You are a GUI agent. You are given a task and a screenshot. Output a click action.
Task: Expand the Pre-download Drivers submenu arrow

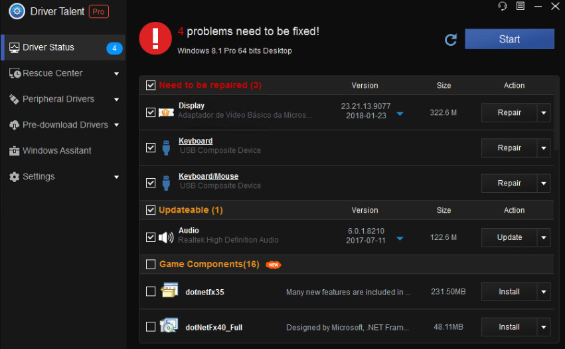pyautogui.click(x=116, y=125)
